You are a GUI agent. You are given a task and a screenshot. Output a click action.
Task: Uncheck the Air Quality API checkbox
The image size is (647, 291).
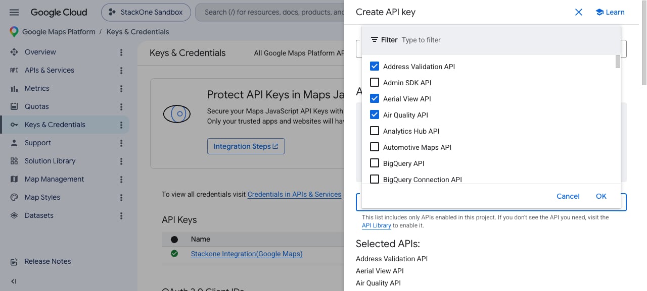coord(375,114)
